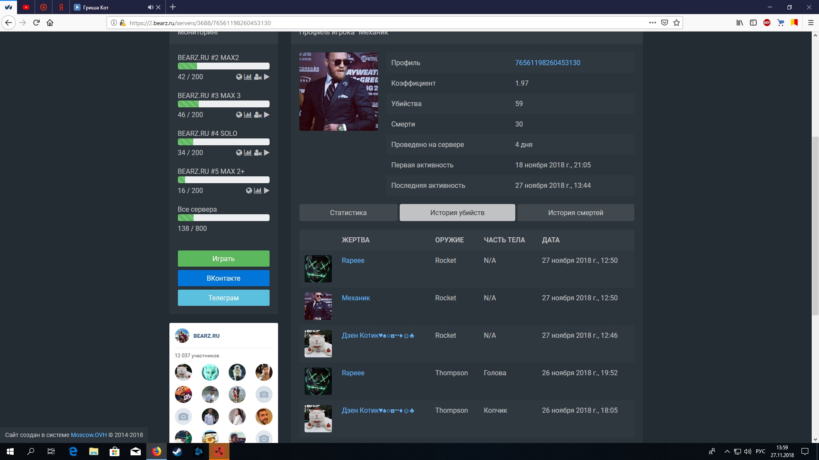Open the page actions three-dots menu

point(652,23)
